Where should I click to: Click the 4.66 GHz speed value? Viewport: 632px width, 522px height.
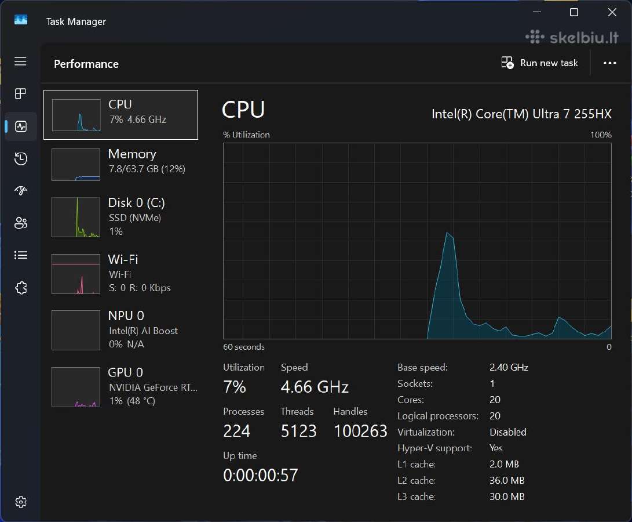pos(315,387)
